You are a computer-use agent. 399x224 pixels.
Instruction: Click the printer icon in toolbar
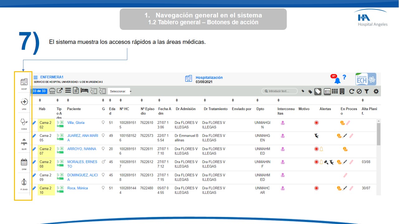[52, 91]
